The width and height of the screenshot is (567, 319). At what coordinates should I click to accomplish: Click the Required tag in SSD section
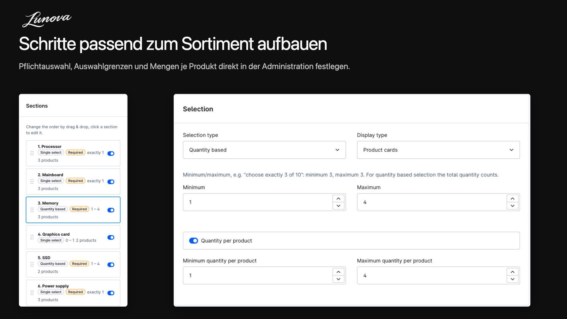pos(79,264)
